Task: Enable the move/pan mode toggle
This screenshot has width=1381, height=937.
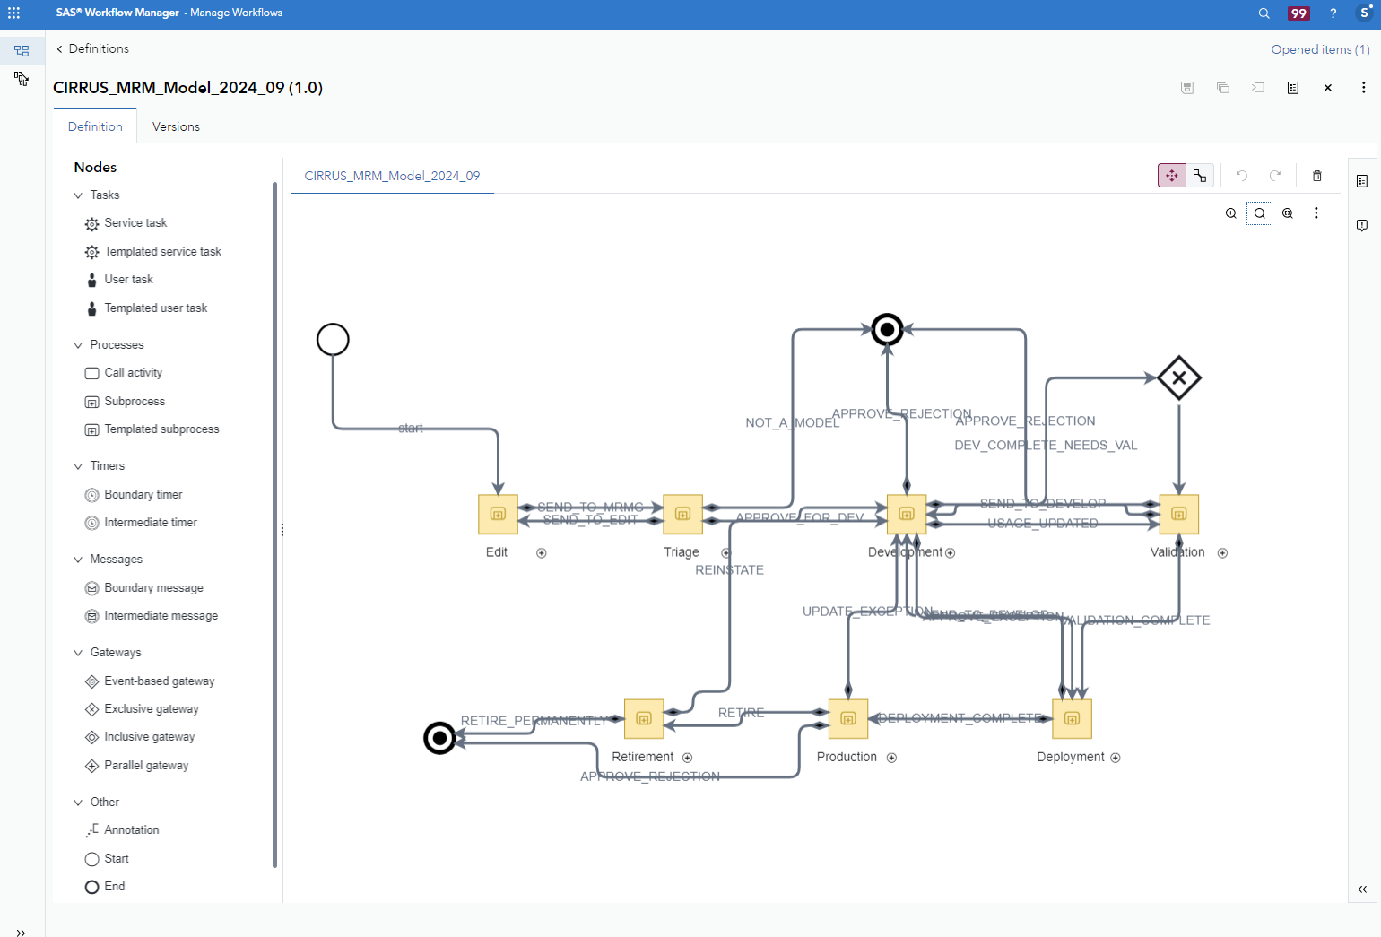Action: click(1171, 175)
